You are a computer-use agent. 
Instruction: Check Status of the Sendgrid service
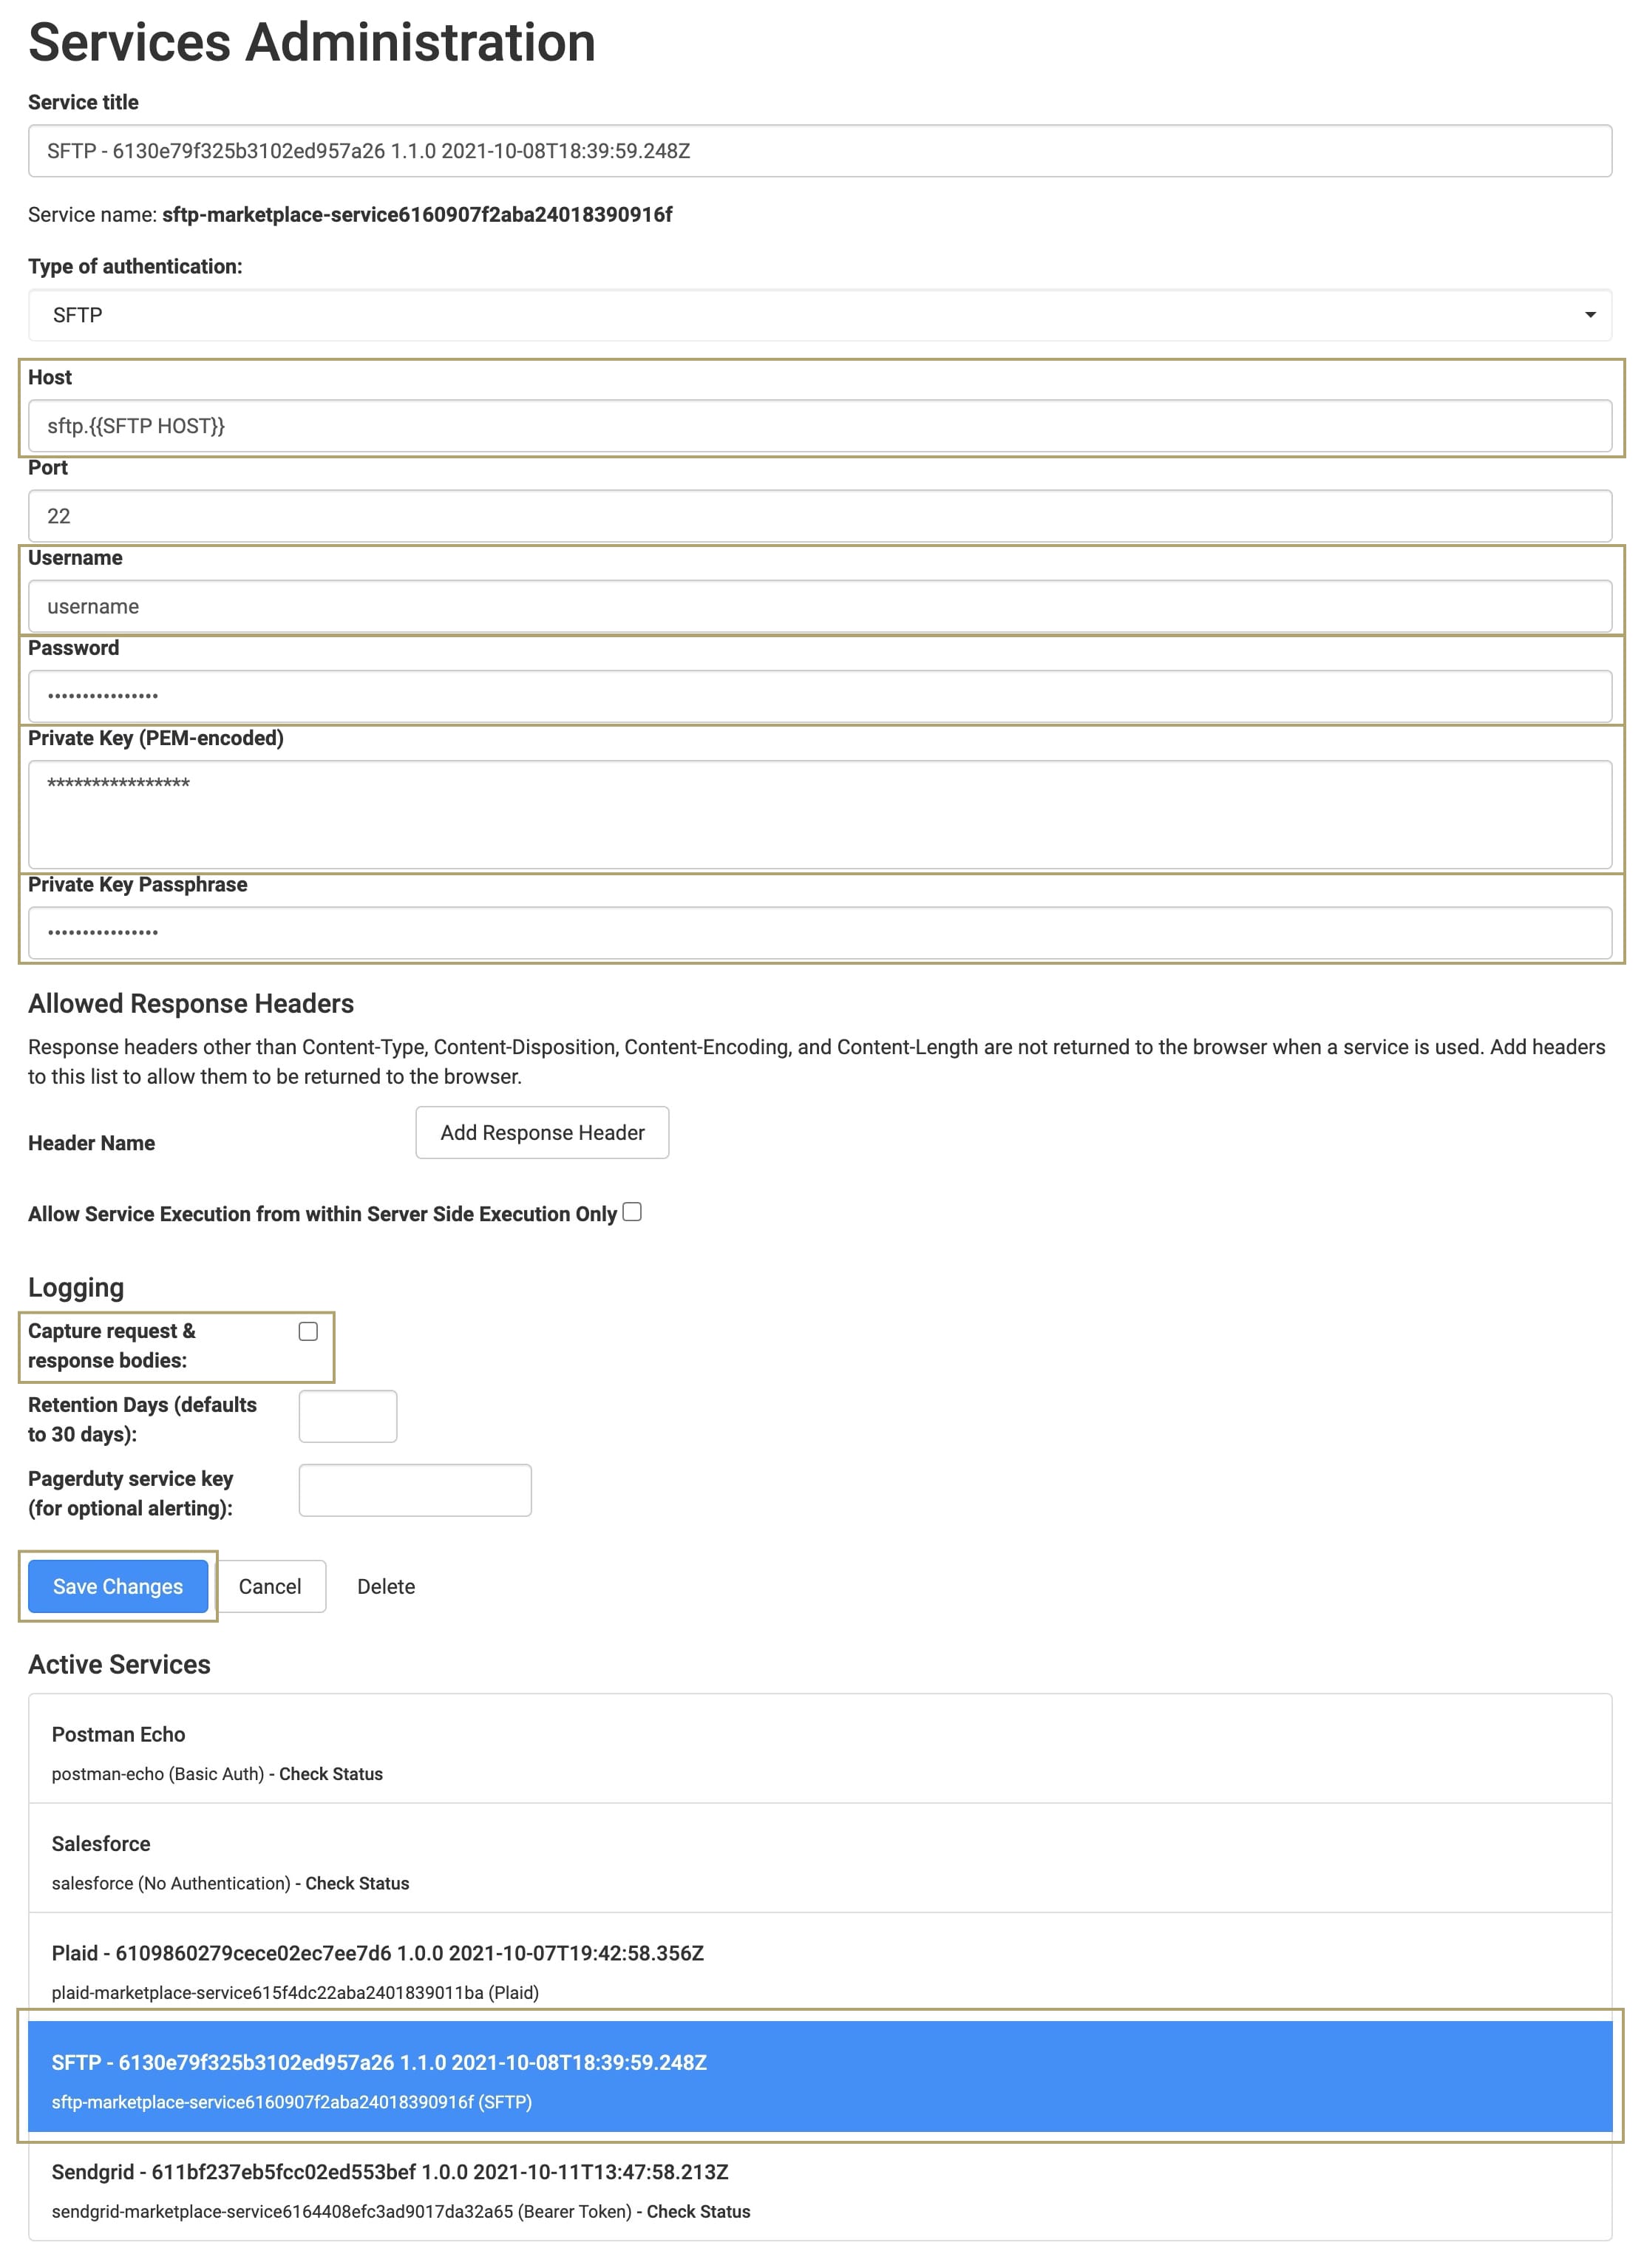tap(698, 2211)
